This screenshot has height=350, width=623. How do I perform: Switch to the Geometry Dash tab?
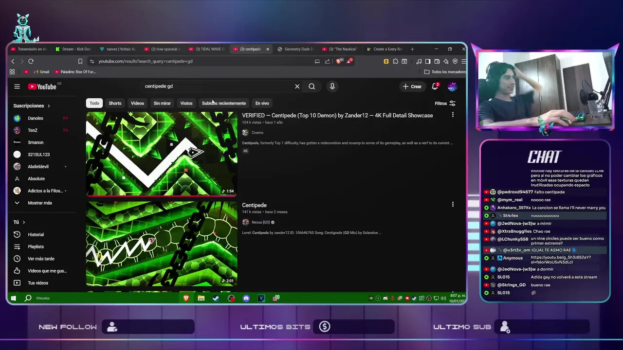click(x=295, y=49)
